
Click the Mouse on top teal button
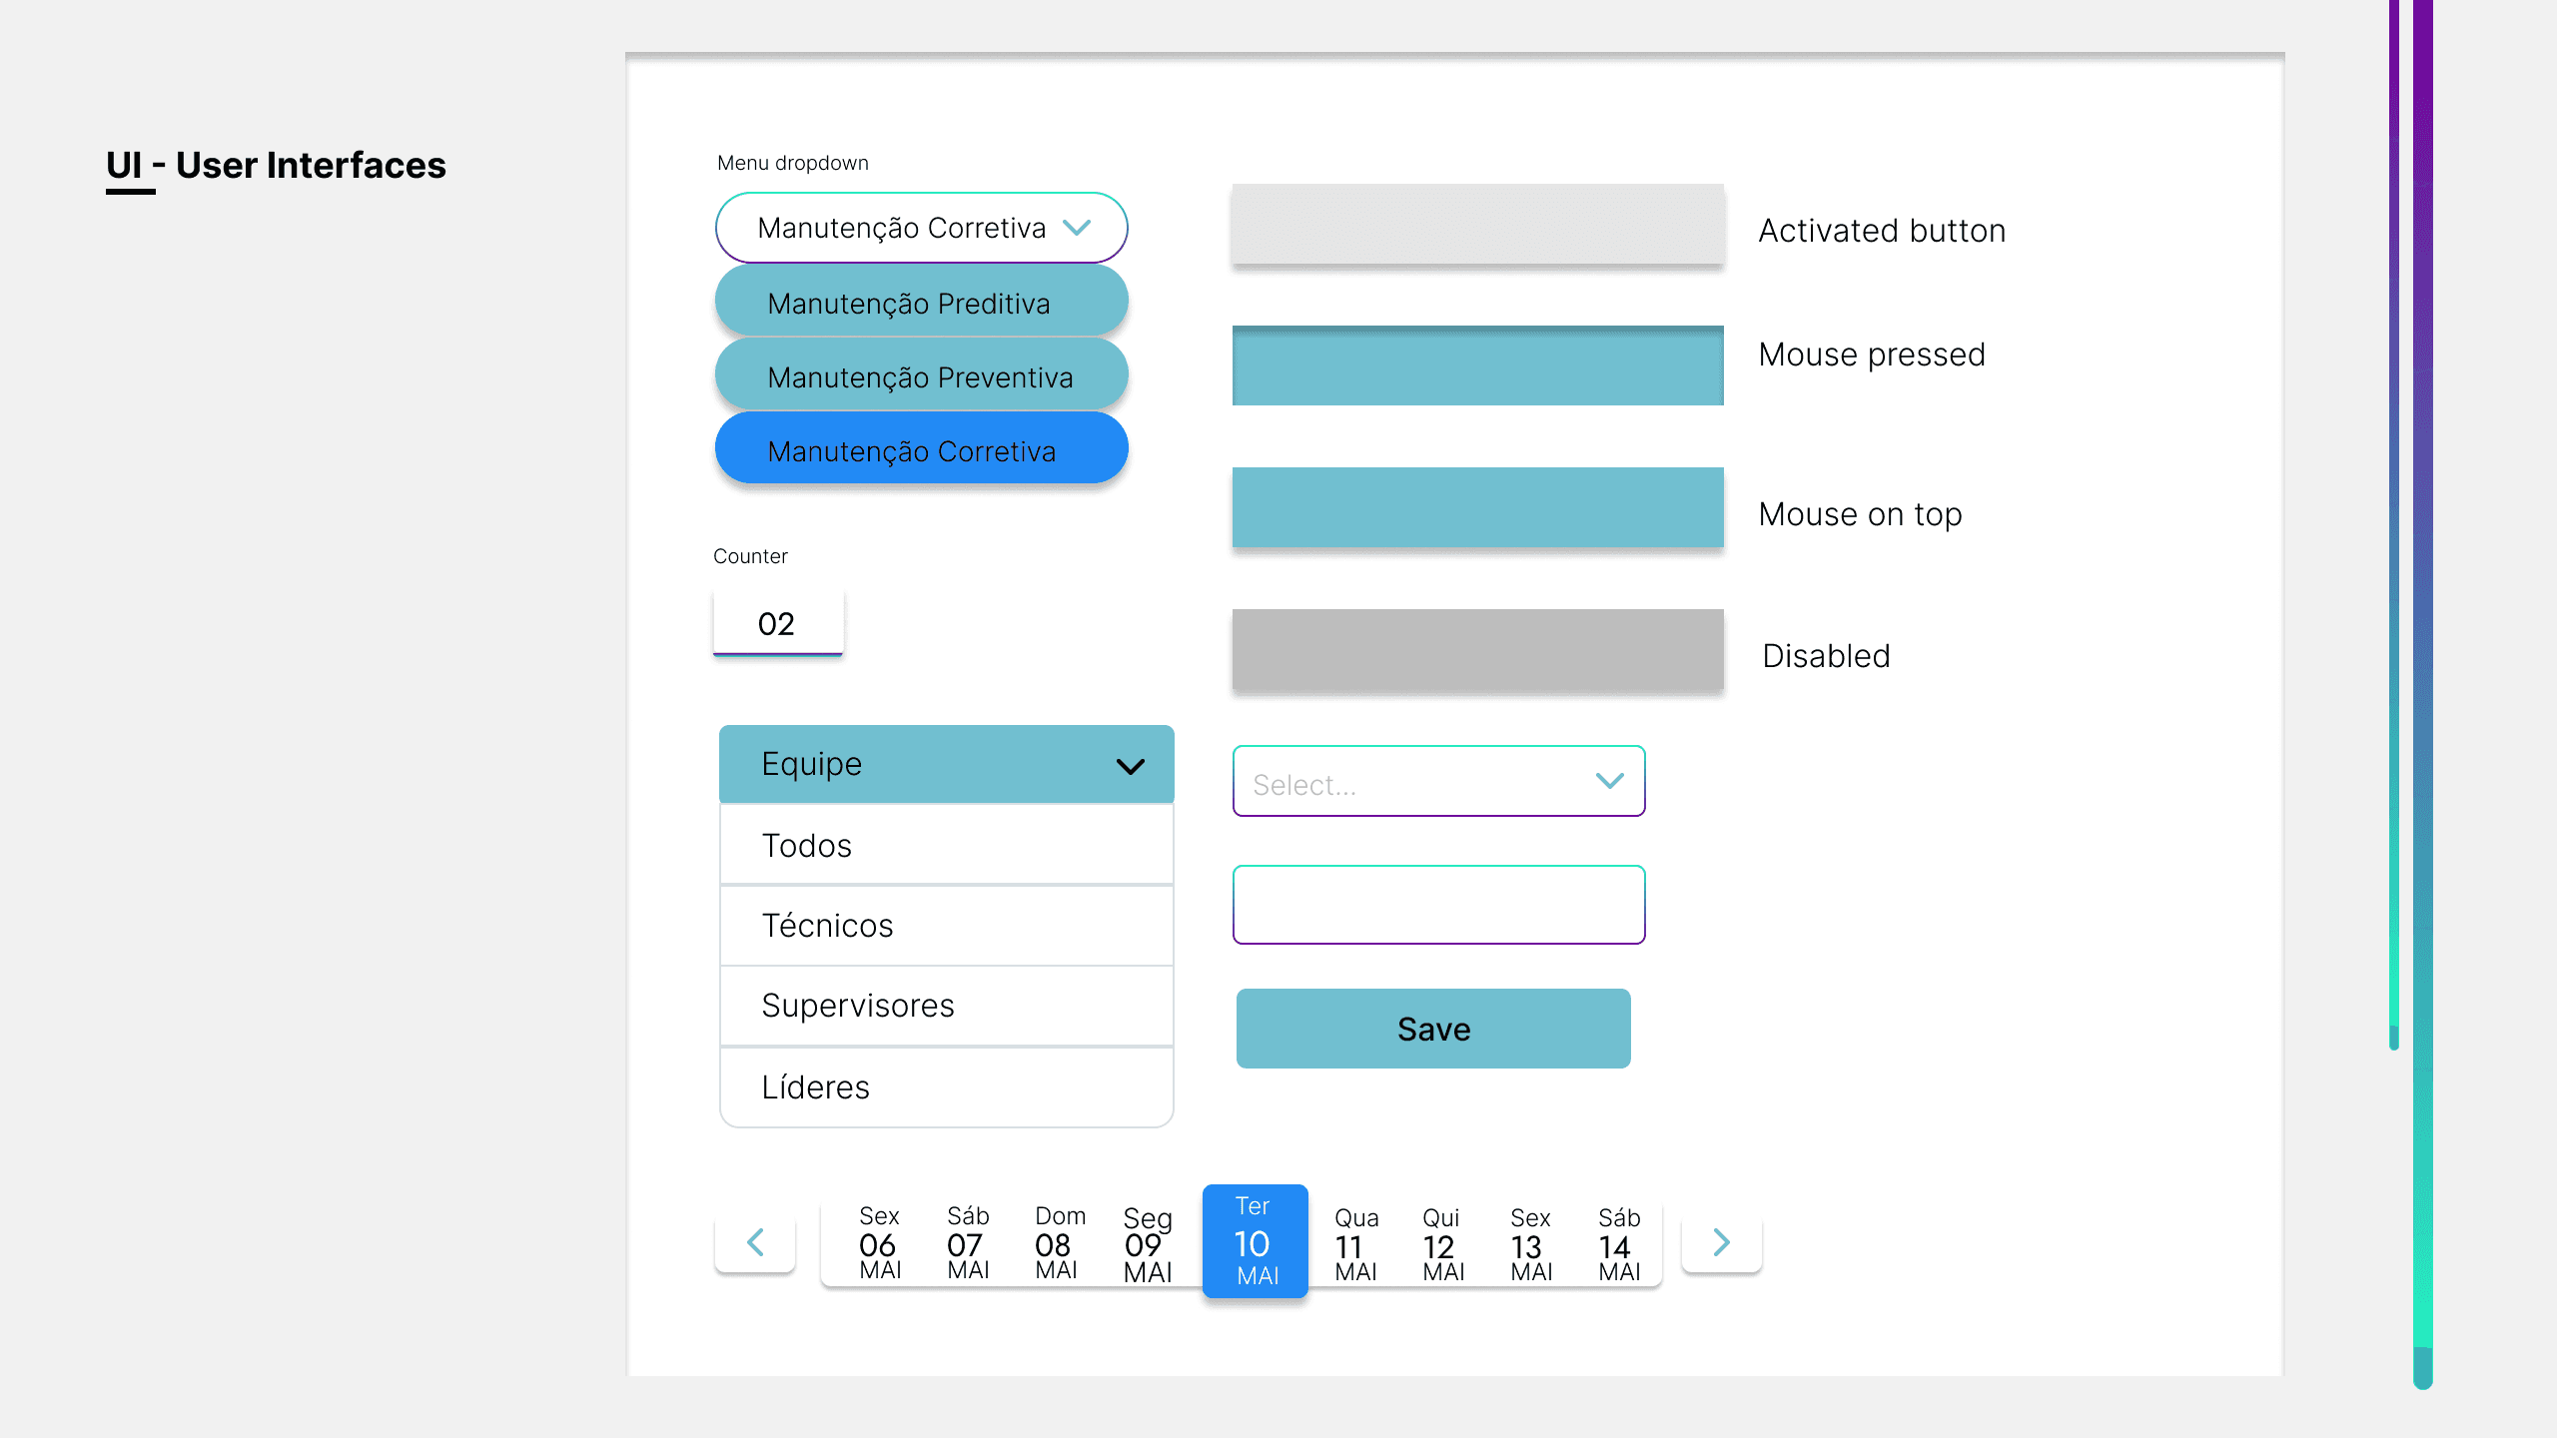(1477, 507)
